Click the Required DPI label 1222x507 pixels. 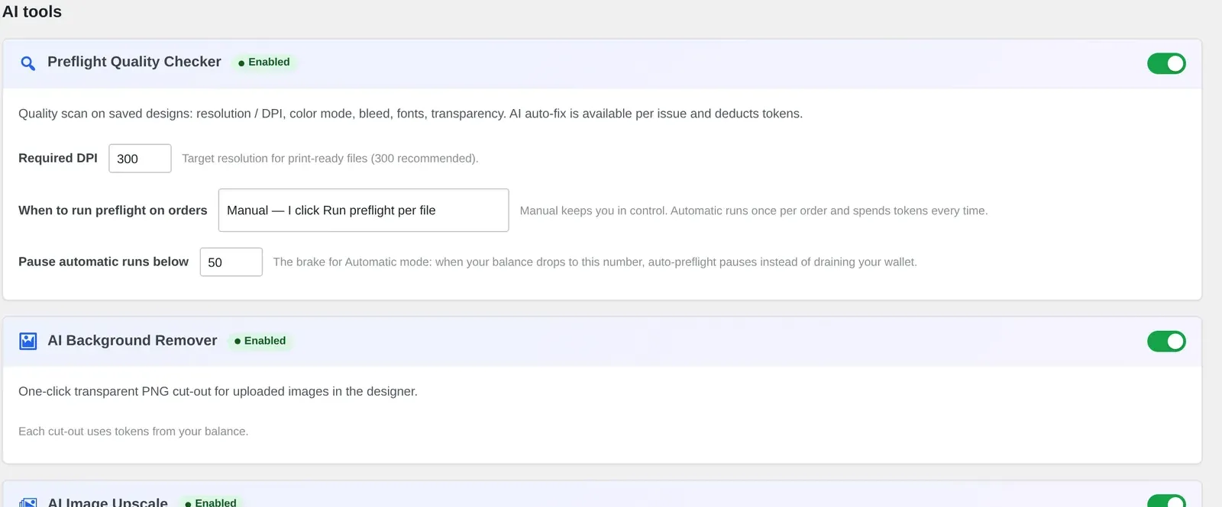click(x=58, y=158)
